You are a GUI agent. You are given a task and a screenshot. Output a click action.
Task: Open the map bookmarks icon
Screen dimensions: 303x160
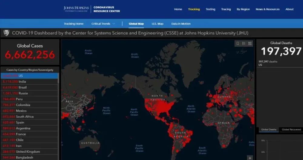tap(238, 43)
